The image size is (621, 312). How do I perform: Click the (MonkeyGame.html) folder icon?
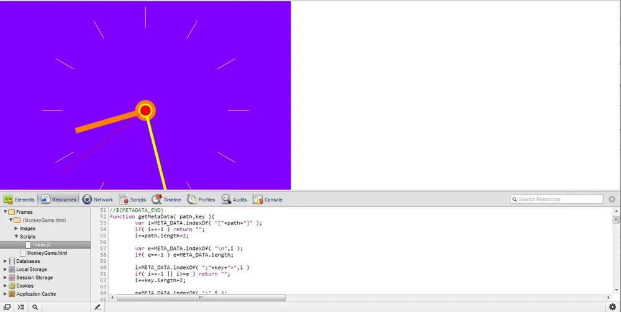(17, 220)
